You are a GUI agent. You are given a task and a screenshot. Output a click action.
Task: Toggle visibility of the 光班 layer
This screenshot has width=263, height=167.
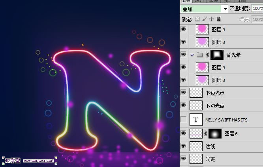(183, 159)
